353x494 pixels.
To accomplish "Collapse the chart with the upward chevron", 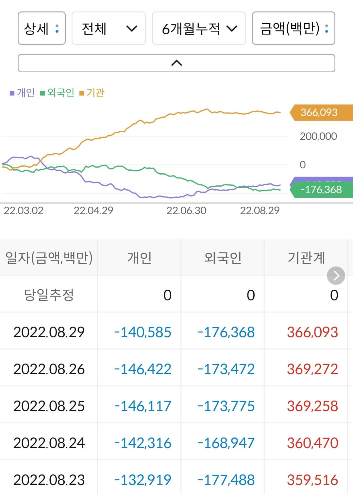I will click(176, 62).
